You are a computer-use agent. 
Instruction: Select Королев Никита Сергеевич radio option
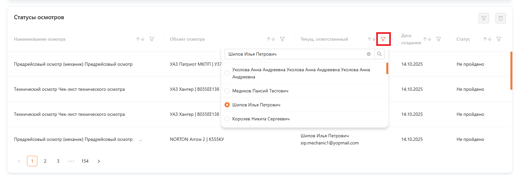(227, 119)
